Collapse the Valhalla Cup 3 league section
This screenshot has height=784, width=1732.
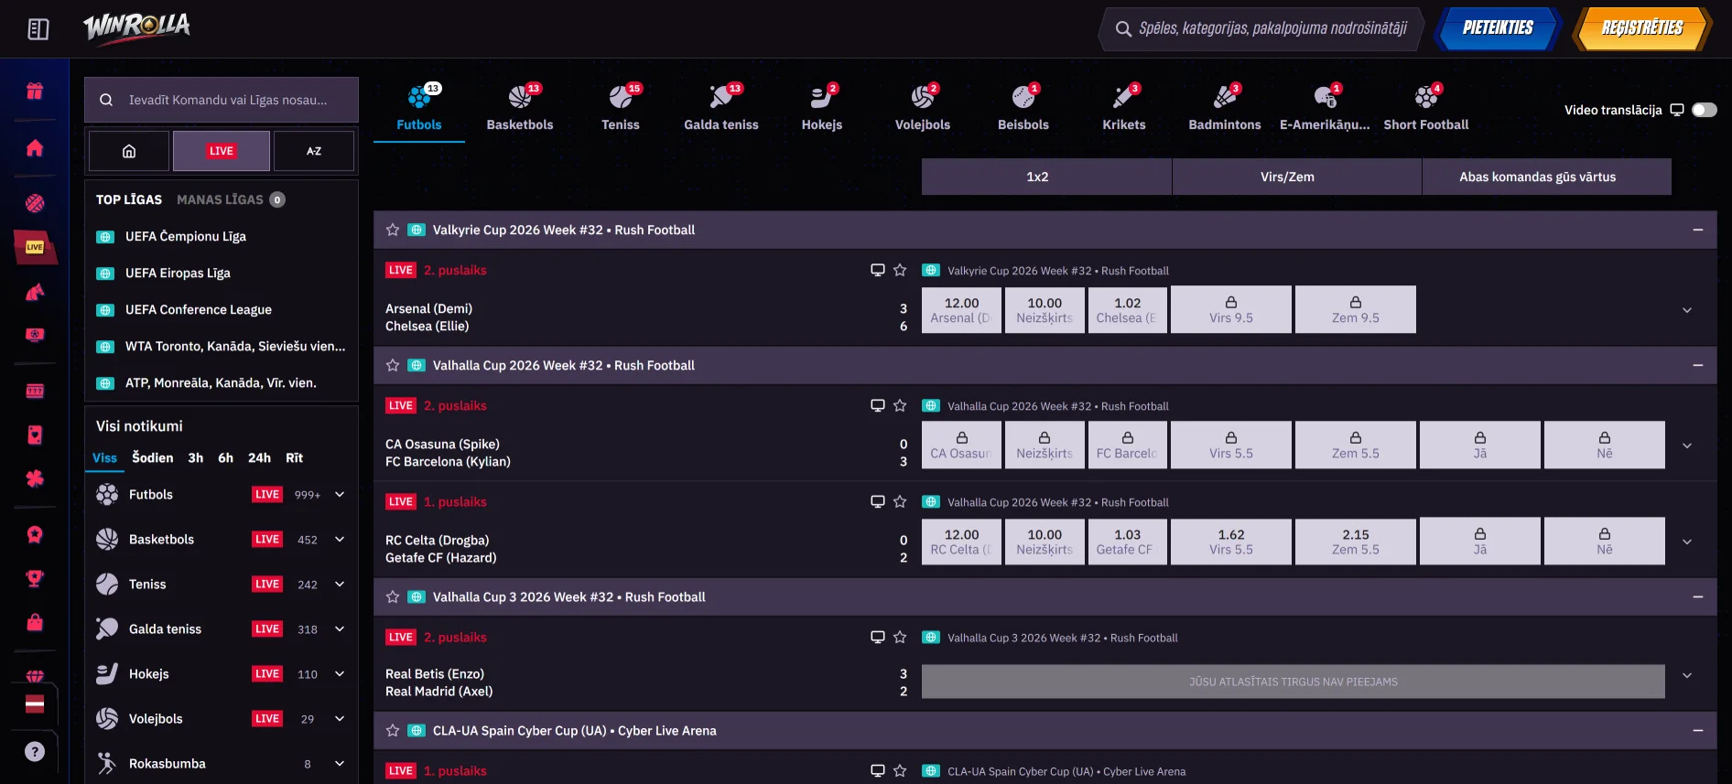pos(1697,596)
